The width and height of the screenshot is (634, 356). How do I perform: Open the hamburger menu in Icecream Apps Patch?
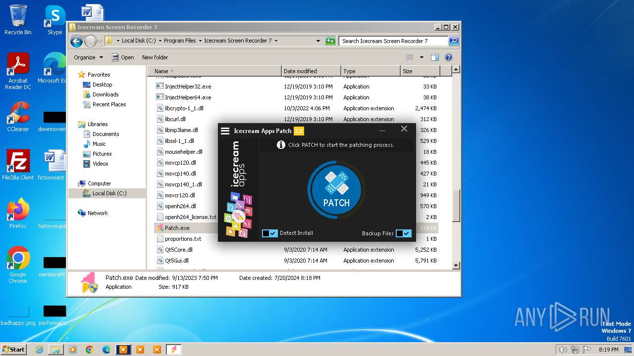(x=225, y=131)
